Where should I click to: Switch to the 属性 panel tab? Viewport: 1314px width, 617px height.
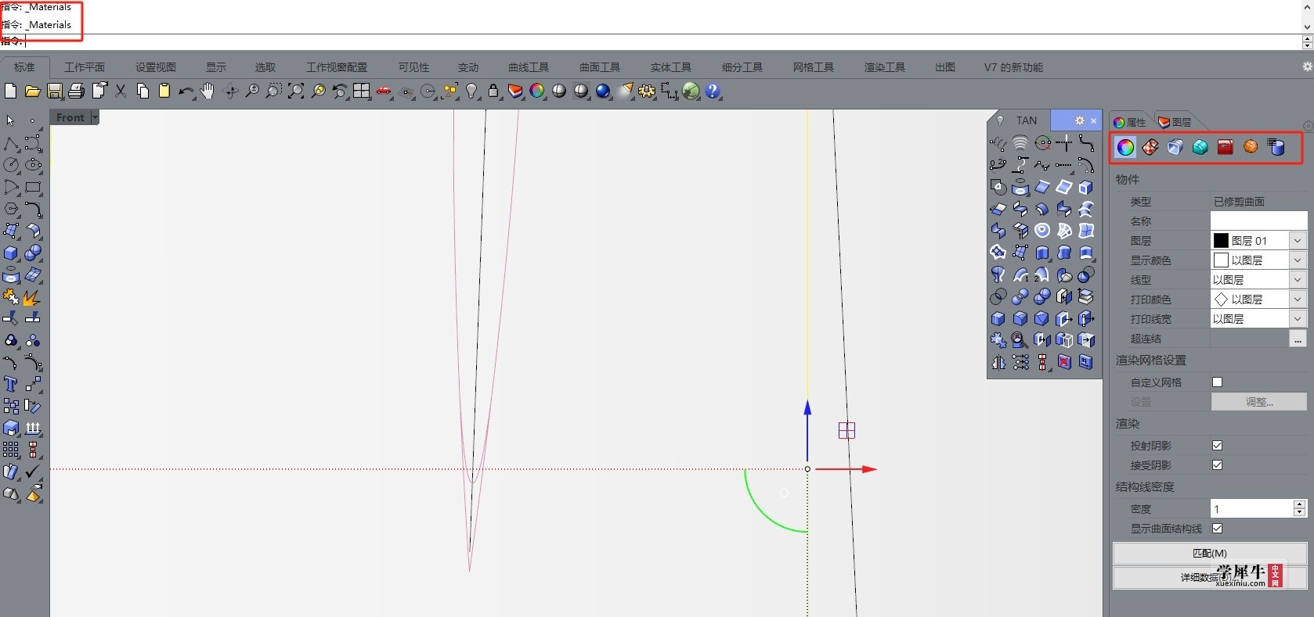click(x=1130, y=122)
